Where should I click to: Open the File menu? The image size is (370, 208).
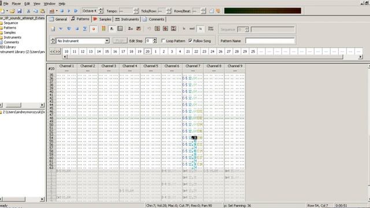tap(6, 3)
